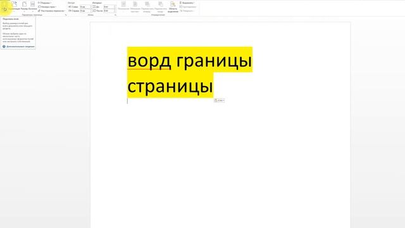
Task: Step the left indent (Слева) spinner
Action: (x=90, y=7)
